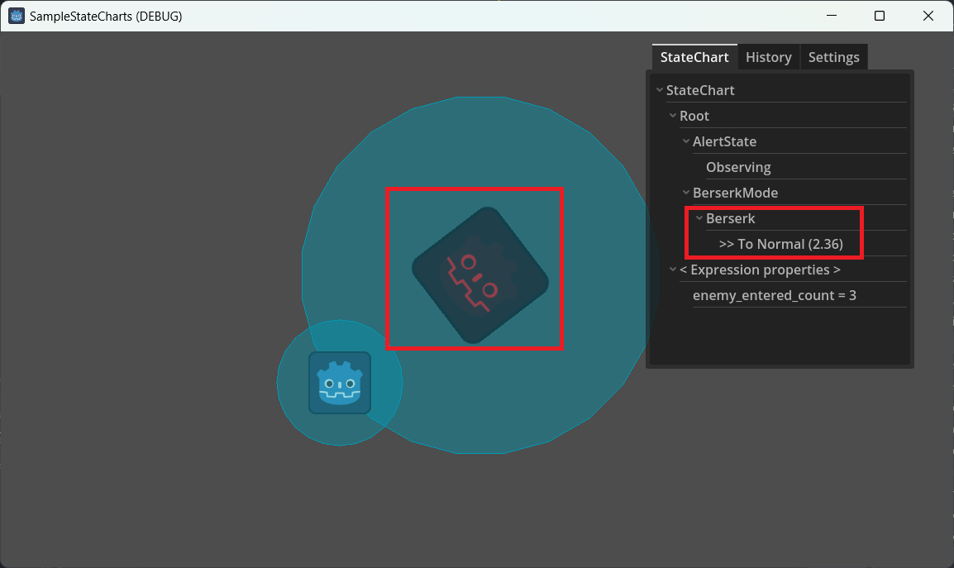The height and width of the screenshot is (568, 954).
Task: Click the dark red enemy robot icon
Action: pyautogui.click(x=480, y=275)
